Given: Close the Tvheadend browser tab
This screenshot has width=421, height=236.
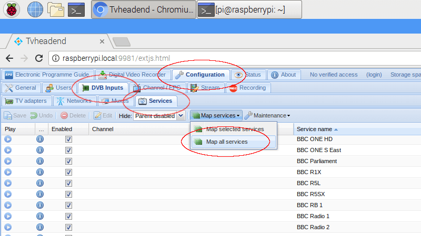Looking at the screenshot, I should pyautogui.click(x=102, y=41).
